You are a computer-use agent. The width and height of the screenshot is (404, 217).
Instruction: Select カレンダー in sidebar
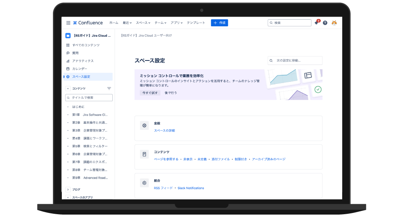[88, 69]
